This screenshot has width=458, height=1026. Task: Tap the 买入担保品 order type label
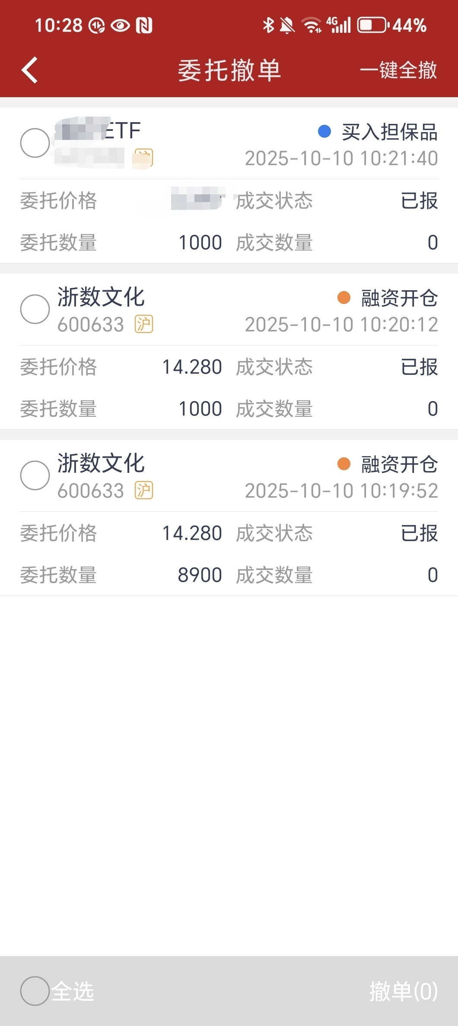pos(389,132)
